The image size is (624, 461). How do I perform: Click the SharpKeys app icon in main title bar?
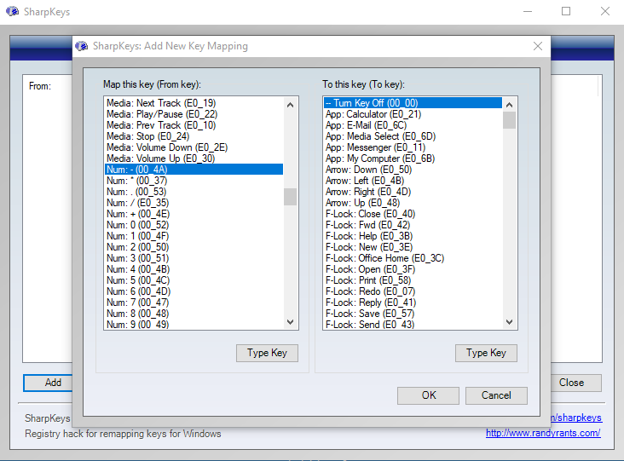pos(12,12)
